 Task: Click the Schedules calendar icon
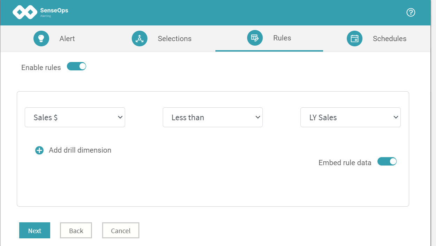[x=354, y=38]
